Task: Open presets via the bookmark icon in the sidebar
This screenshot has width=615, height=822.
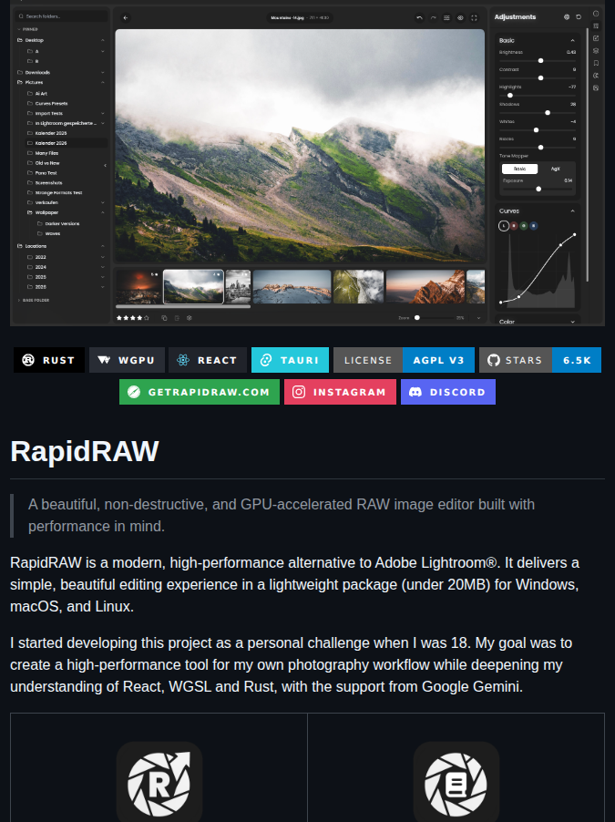Action: click(596, 63)
